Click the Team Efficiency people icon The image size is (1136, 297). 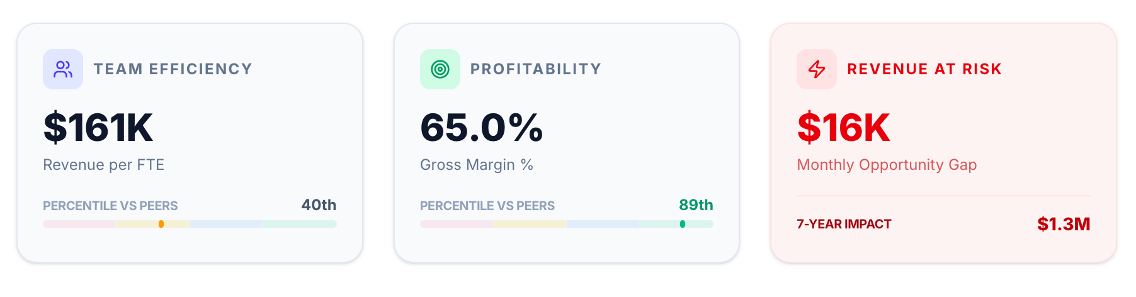point(63,69)
